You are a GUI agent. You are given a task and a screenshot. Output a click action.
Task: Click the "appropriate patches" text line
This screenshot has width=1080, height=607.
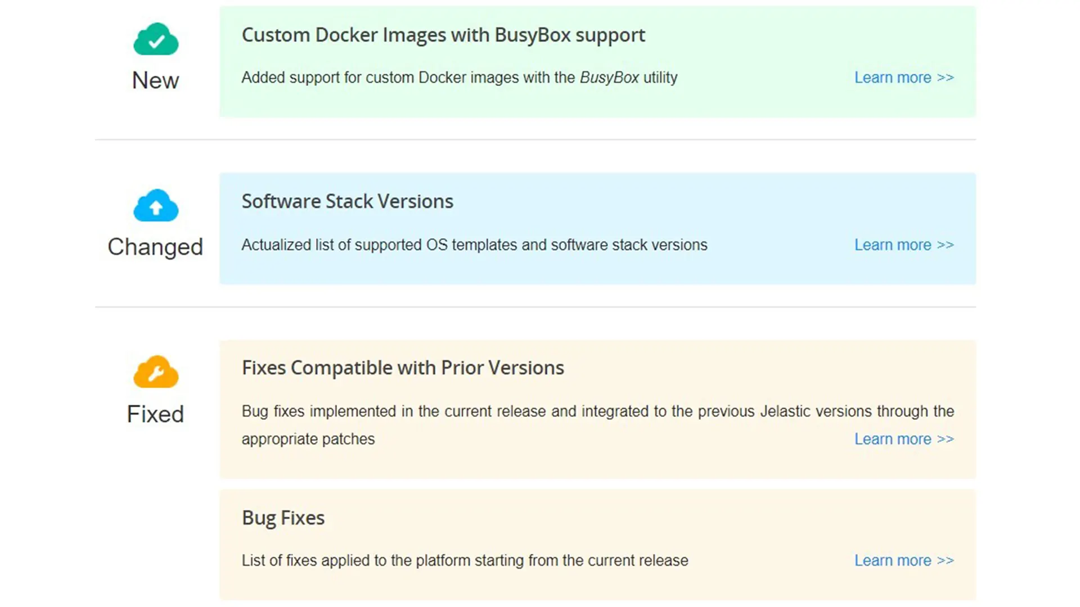[308, 439]
